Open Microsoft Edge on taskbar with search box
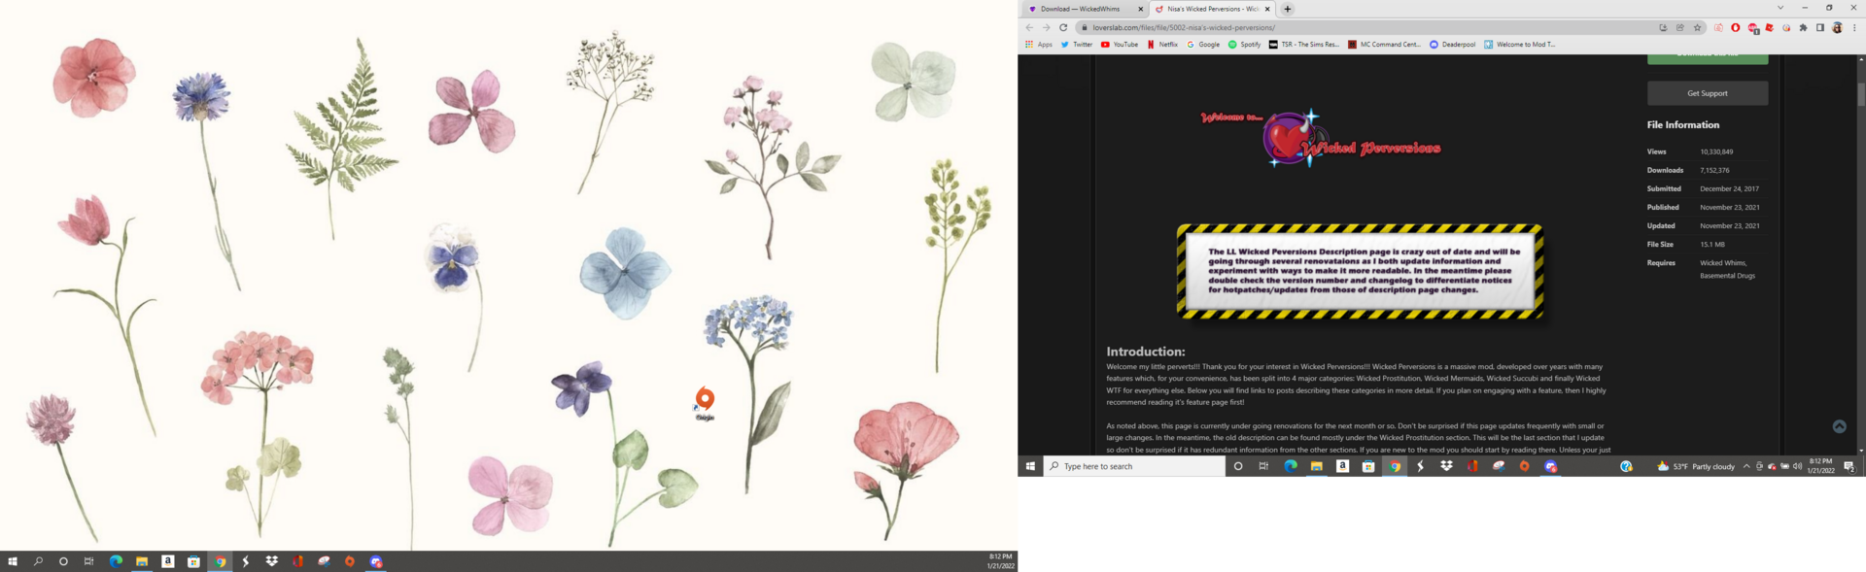 (1291, 466)
